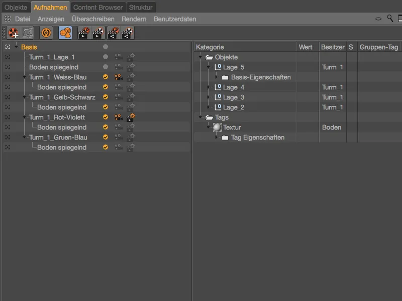
Task: Click the third clapperboard team render icon
Action: pos(113,33)
